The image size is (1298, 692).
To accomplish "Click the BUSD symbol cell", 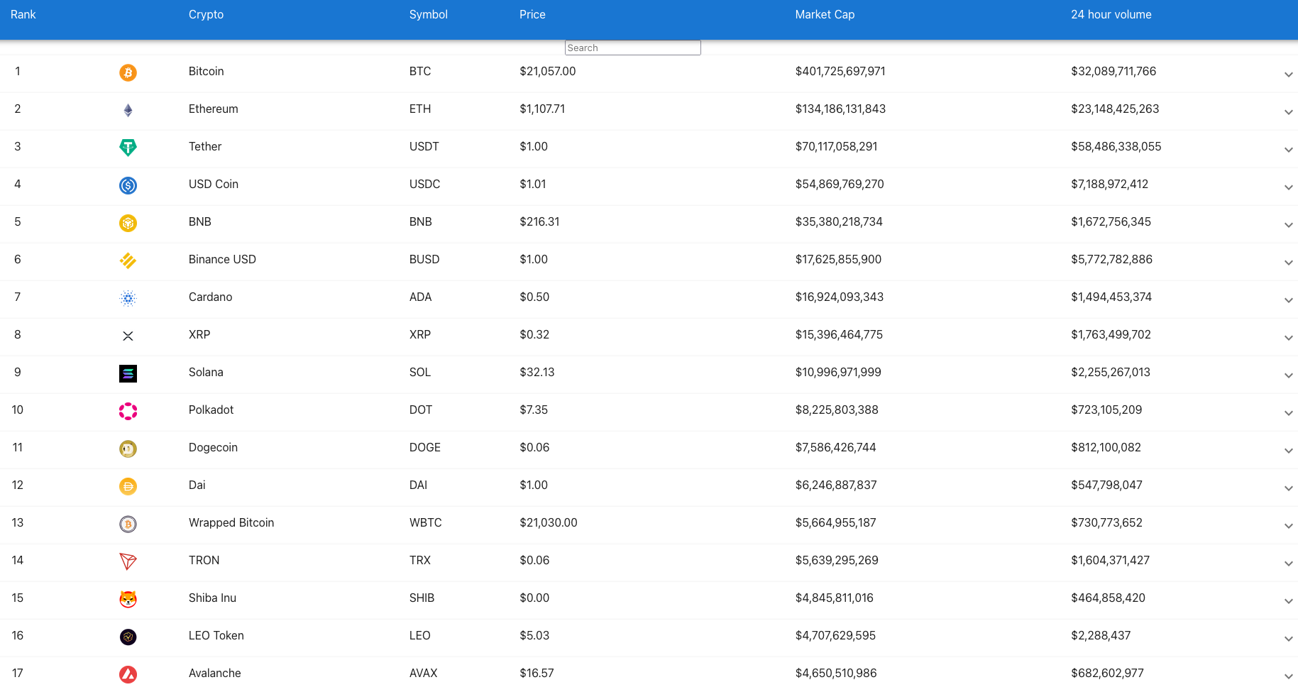I will point(424,259).
